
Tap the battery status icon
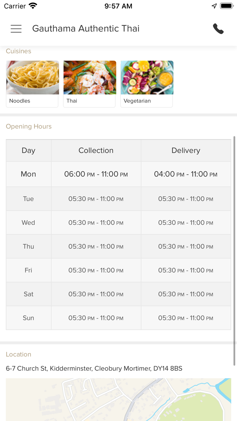pyautogui.click(x=226, y=6)
